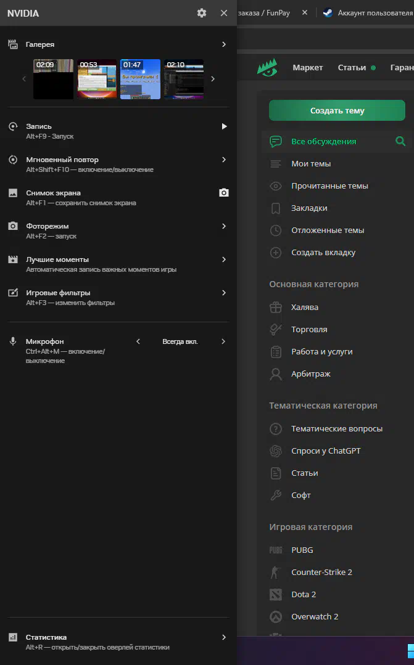The image size is (414, 665).
Task: Open NVIDIA overlay settings gear
Action: click(x=202, y=13)
